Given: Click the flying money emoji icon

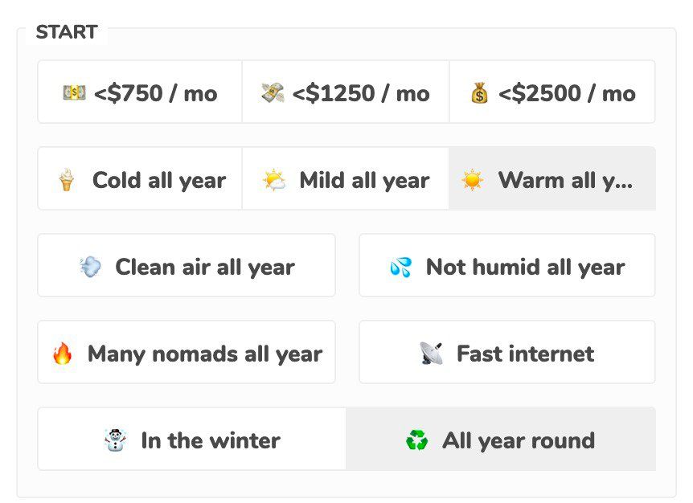Looking at the screenshot, I should (273, 93).
